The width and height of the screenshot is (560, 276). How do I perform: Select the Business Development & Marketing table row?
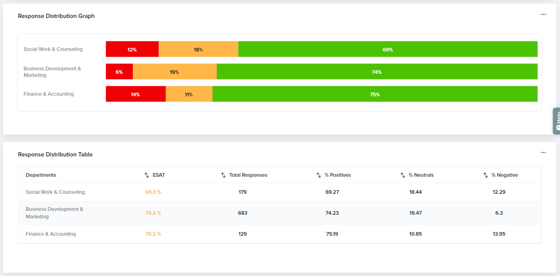[x=54, y=213]
